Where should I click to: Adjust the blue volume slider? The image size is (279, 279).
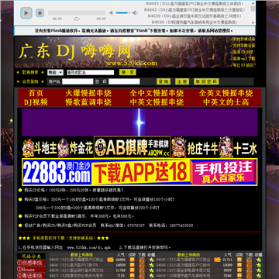123,12
